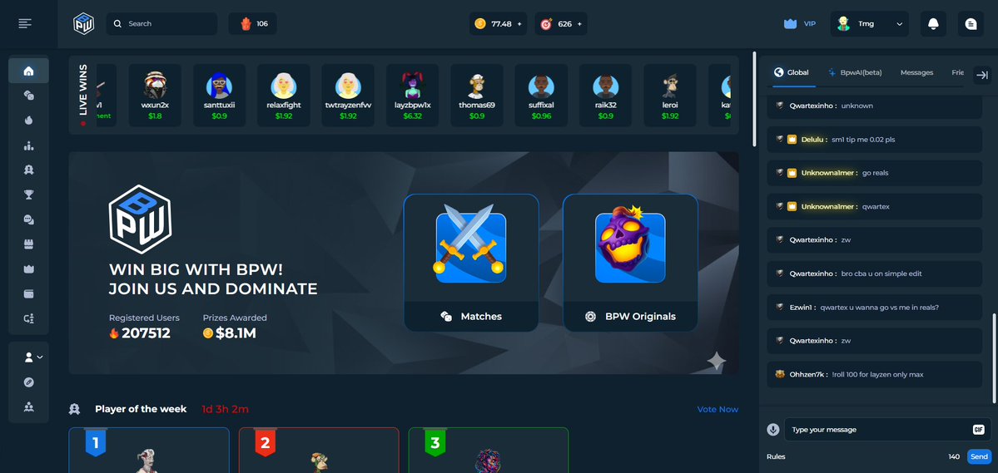Open layzbpw1x live win card
998x473 pixels.
coord(413,95)
